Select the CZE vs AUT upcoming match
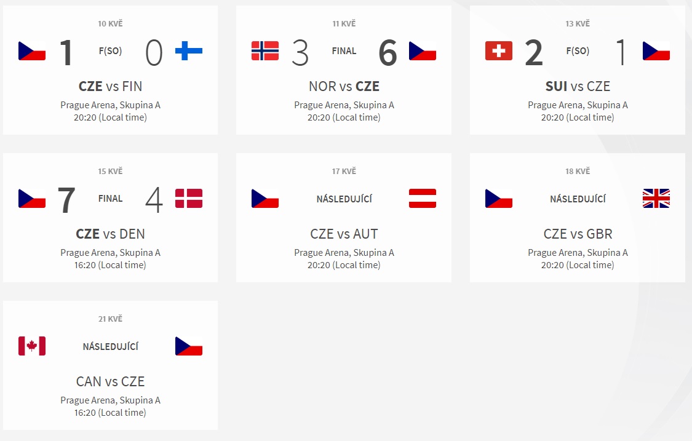The width and height of the screenshot is (692, 441). (x=344, y=234)
